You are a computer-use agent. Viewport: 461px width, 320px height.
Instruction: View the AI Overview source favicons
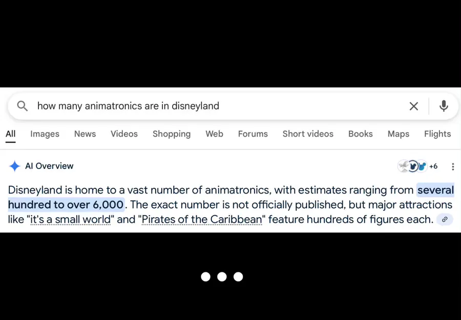(x=412, y=166)
